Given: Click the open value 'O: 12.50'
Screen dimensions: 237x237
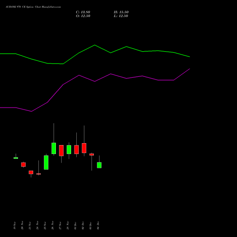Looking at the screenshot, I should point(83,16).
